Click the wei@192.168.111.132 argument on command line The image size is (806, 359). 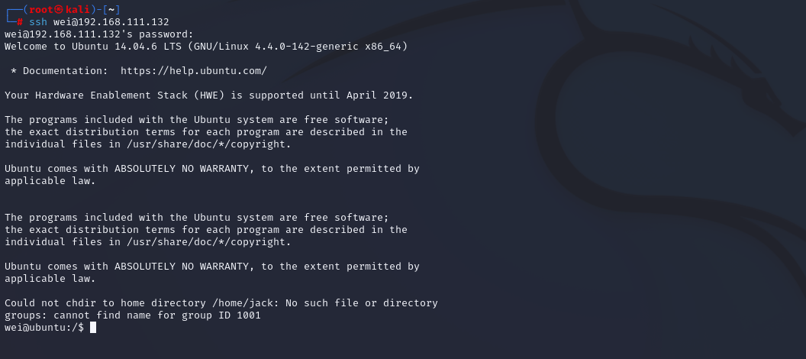(x=111, y=22)
